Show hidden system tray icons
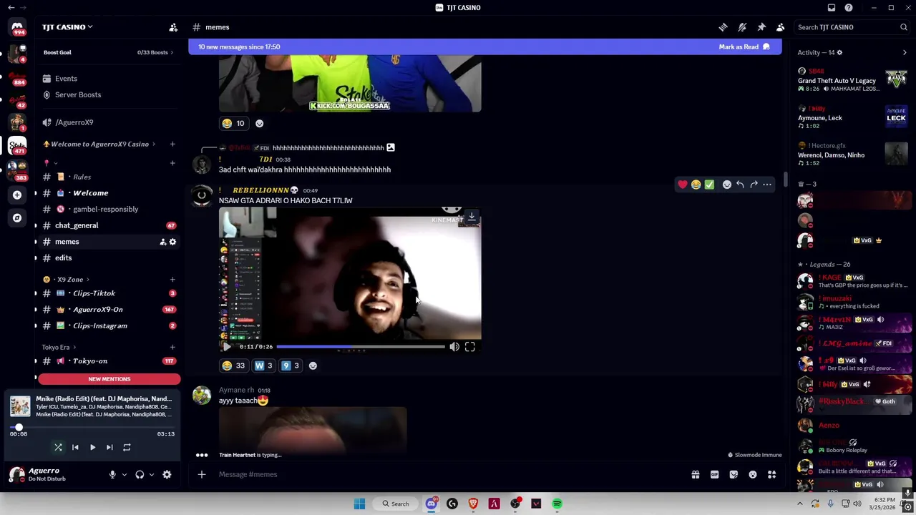Screen dimensions: 916x515 800,504
